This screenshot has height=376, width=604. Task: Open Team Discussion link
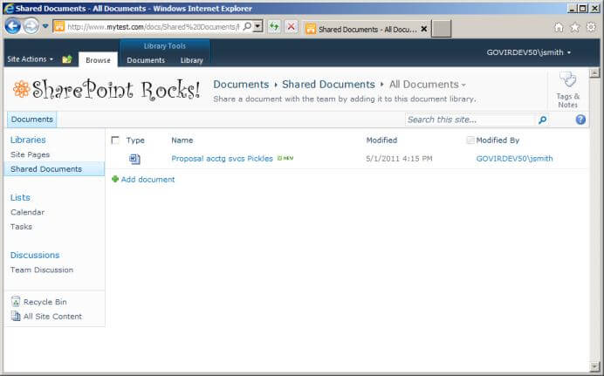(42, 270)
